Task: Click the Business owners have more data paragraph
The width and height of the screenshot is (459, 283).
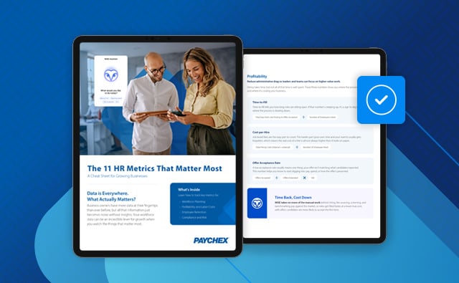Action: pyautogui.click(x=123, y=215)
